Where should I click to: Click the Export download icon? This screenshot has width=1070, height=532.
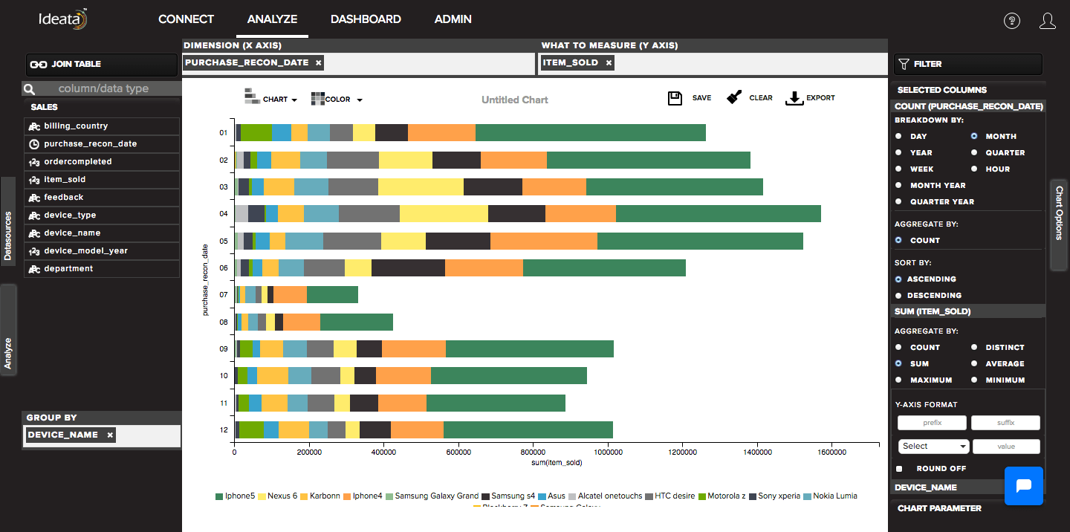794,98
